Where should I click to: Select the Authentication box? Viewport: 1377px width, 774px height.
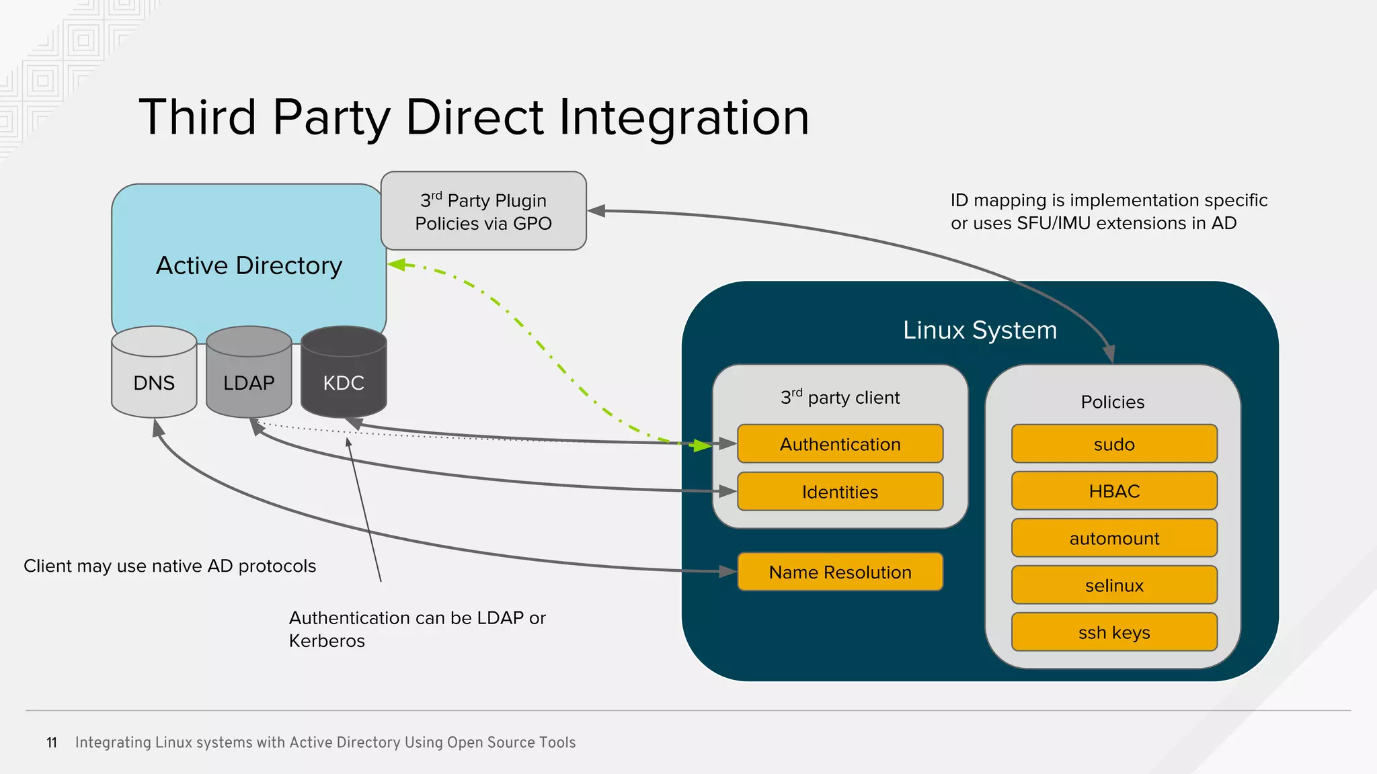tap(840, 443)
